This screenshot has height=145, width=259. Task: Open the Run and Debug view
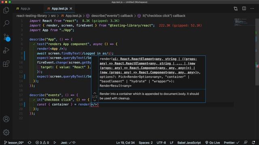point(6,50)
